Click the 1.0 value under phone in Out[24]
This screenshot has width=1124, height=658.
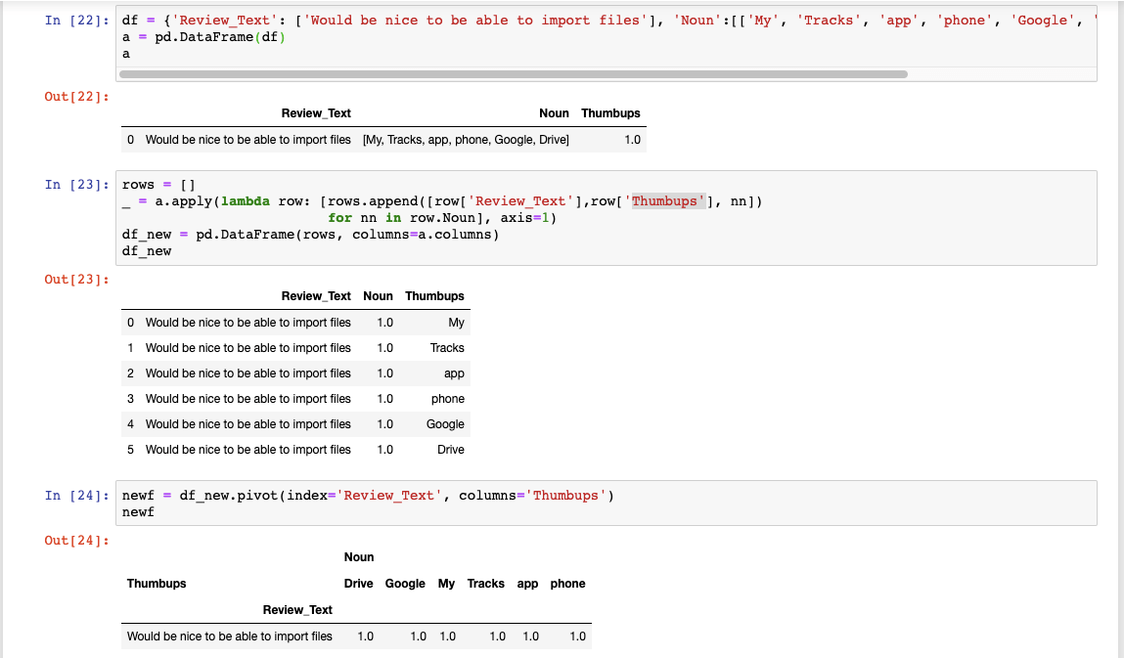pos(578,636)
